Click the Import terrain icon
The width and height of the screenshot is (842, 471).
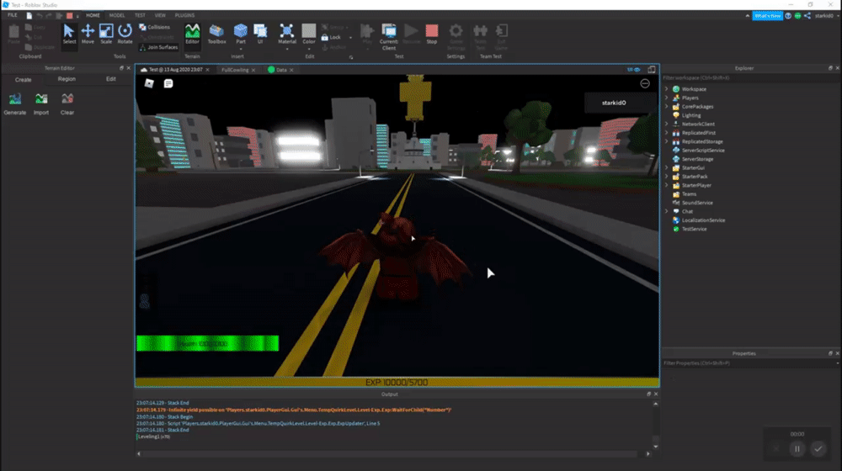pos(41,104)
